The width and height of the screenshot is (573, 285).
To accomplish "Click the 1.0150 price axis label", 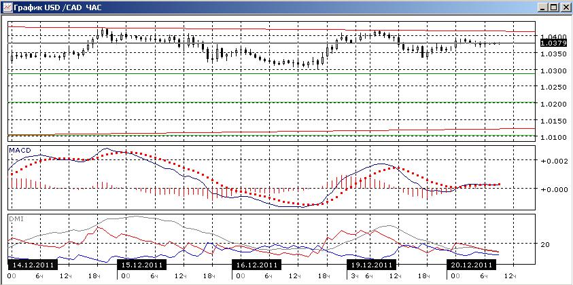I will pyautogui.click(x=553, y=120).
